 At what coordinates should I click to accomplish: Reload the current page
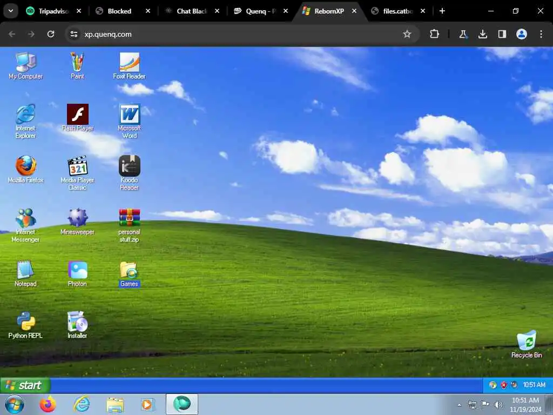click(51, 34)
